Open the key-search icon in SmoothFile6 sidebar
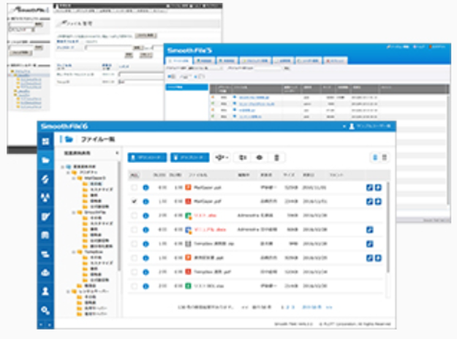This screenshot has width=457, height=339. tap(45, 311)
